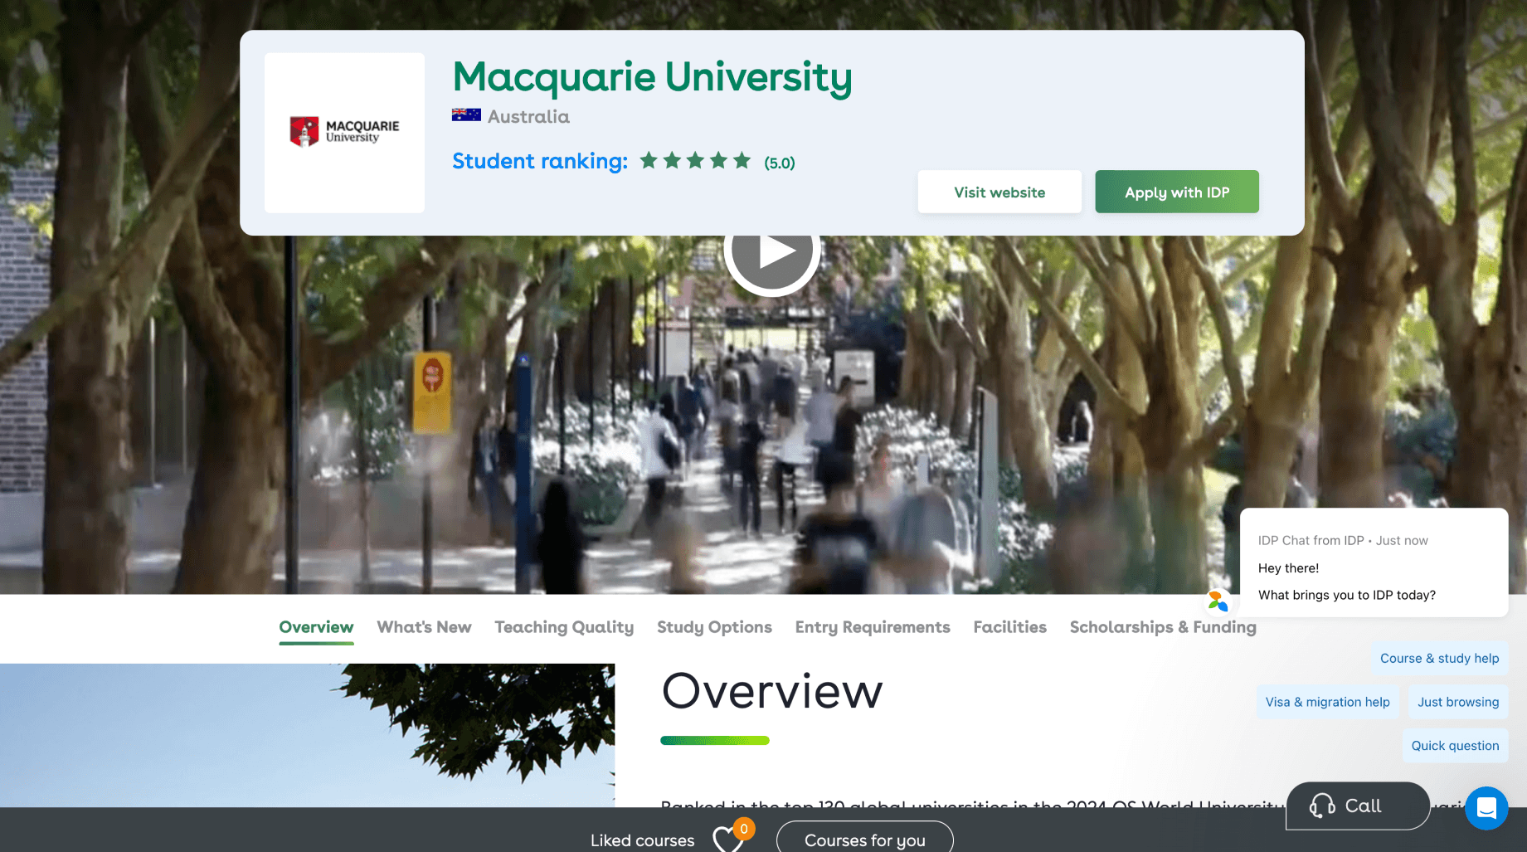The image size is (1527, 852).
Task: Click the Student ranking label
Action: tap(540, 161)
